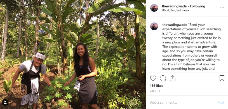Focus the Add a comment field

182,103
